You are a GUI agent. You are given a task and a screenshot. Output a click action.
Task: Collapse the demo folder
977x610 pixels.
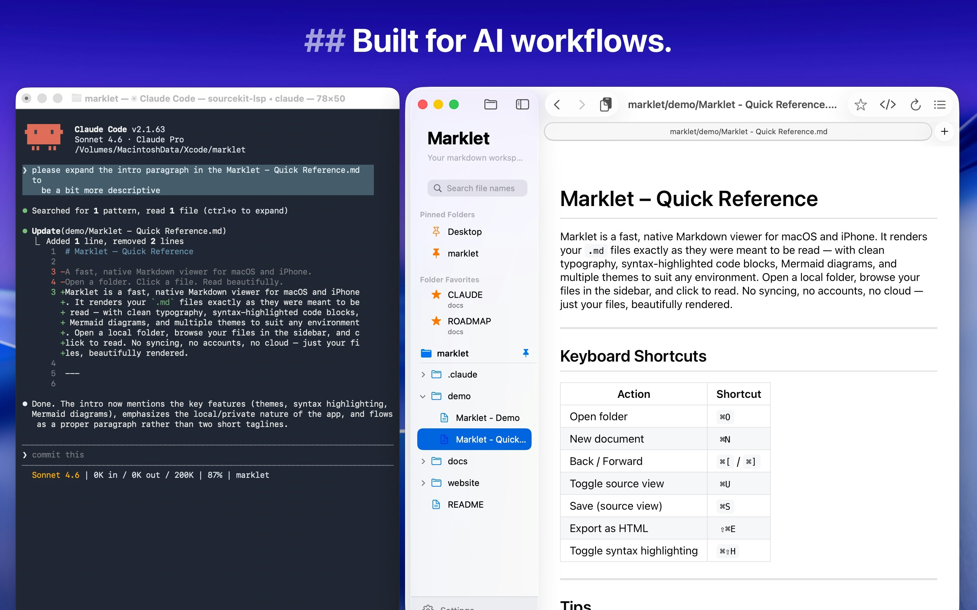pyautogui.click(x=423, y=396)
